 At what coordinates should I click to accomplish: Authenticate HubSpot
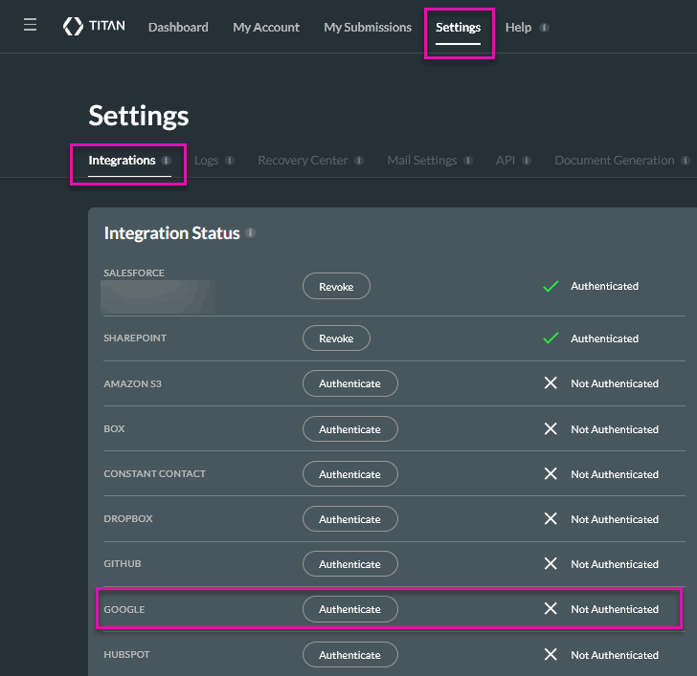[x=350, y=655]
